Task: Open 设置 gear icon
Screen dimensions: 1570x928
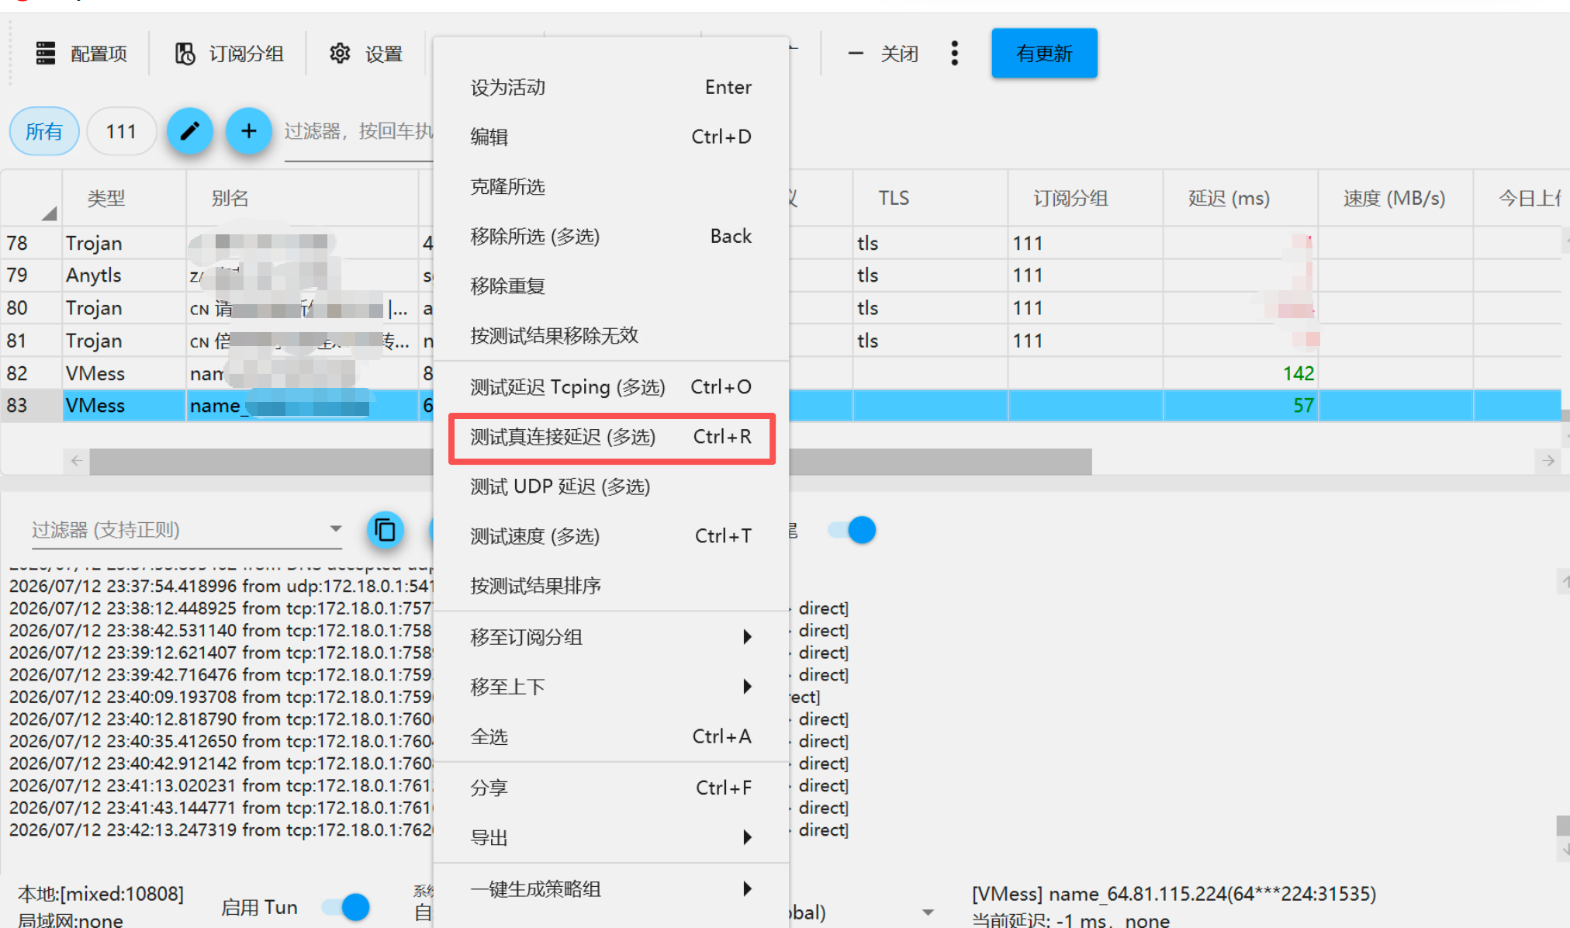Action: (340, 54)
